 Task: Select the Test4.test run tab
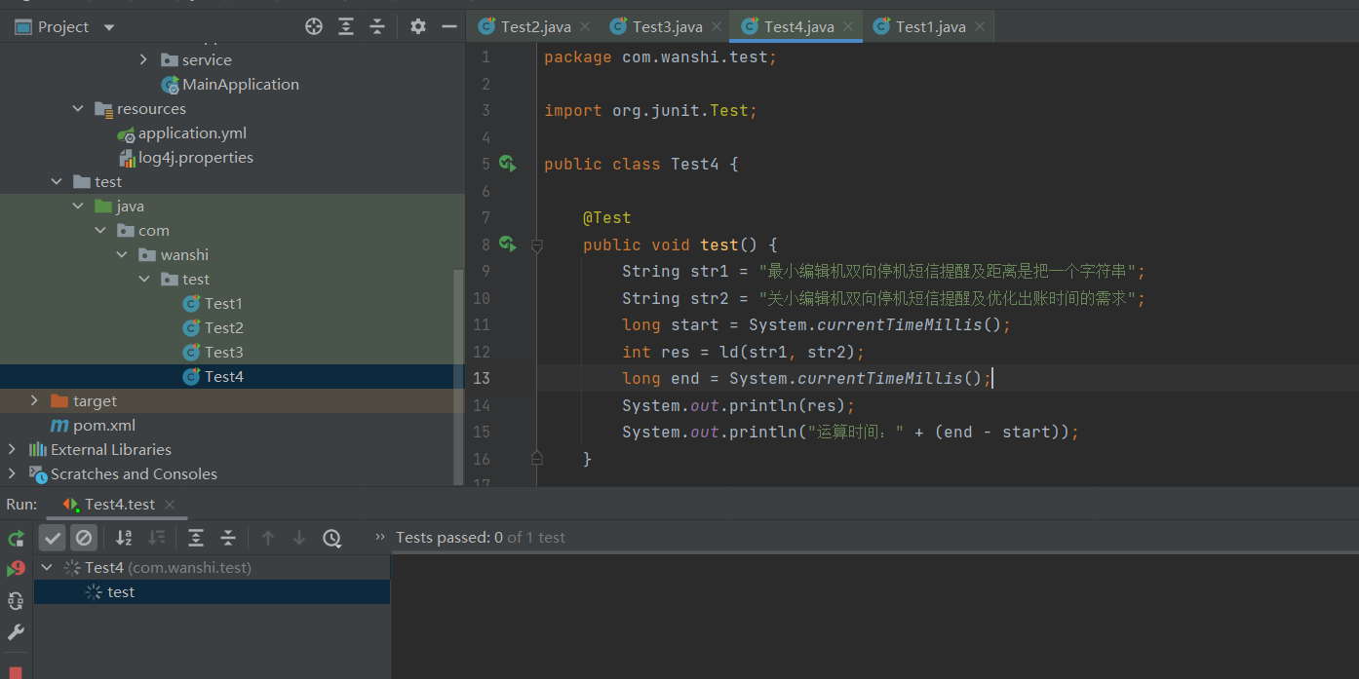tap(119, 504)
